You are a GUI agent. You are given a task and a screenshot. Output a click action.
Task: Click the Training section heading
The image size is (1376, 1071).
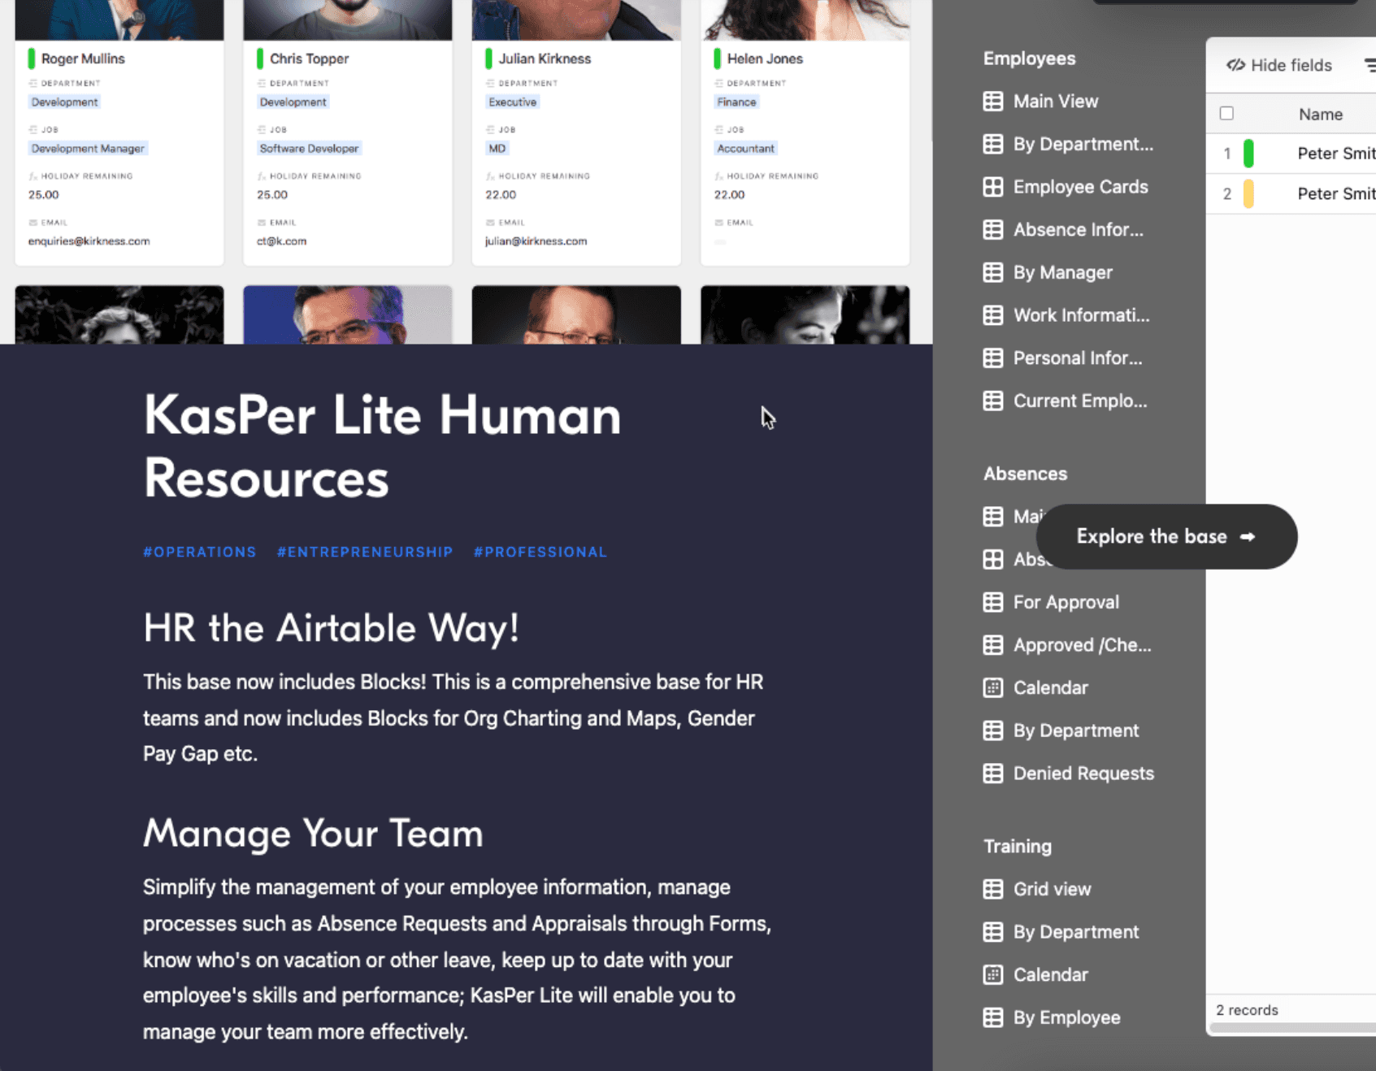click(x=1018, y=847)
